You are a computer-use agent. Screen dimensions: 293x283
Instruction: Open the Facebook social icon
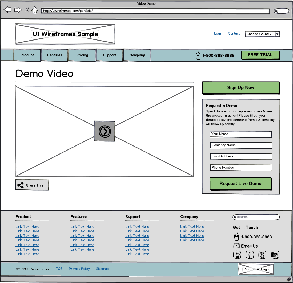250,255
